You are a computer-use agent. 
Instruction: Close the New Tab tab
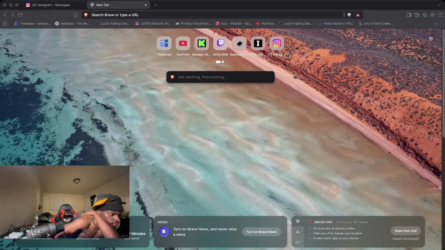point(146,5)
